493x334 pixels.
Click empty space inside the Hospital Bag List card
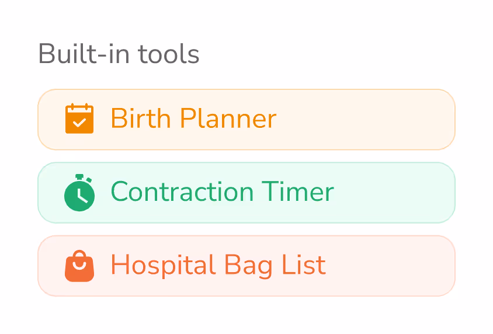(390, 266)
